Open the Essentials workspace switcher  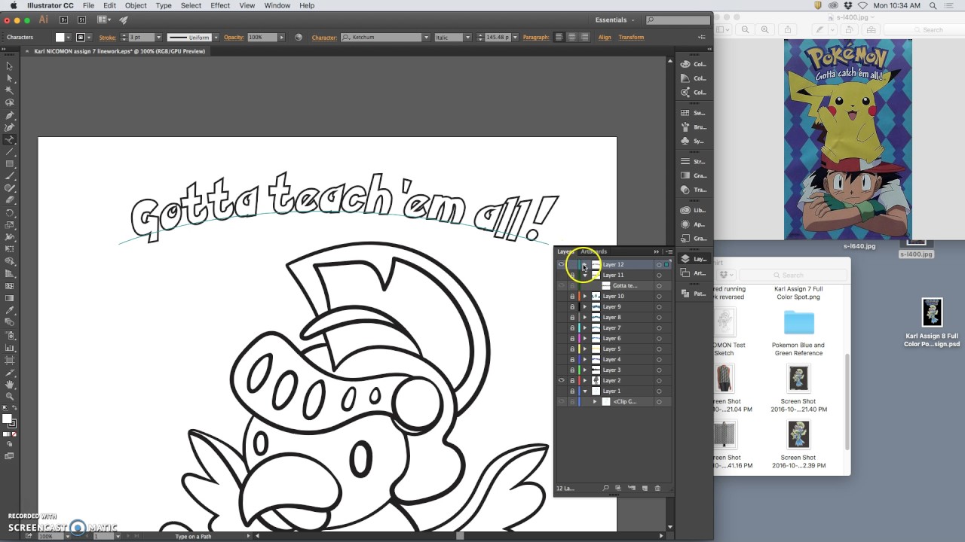click(614, 20)
